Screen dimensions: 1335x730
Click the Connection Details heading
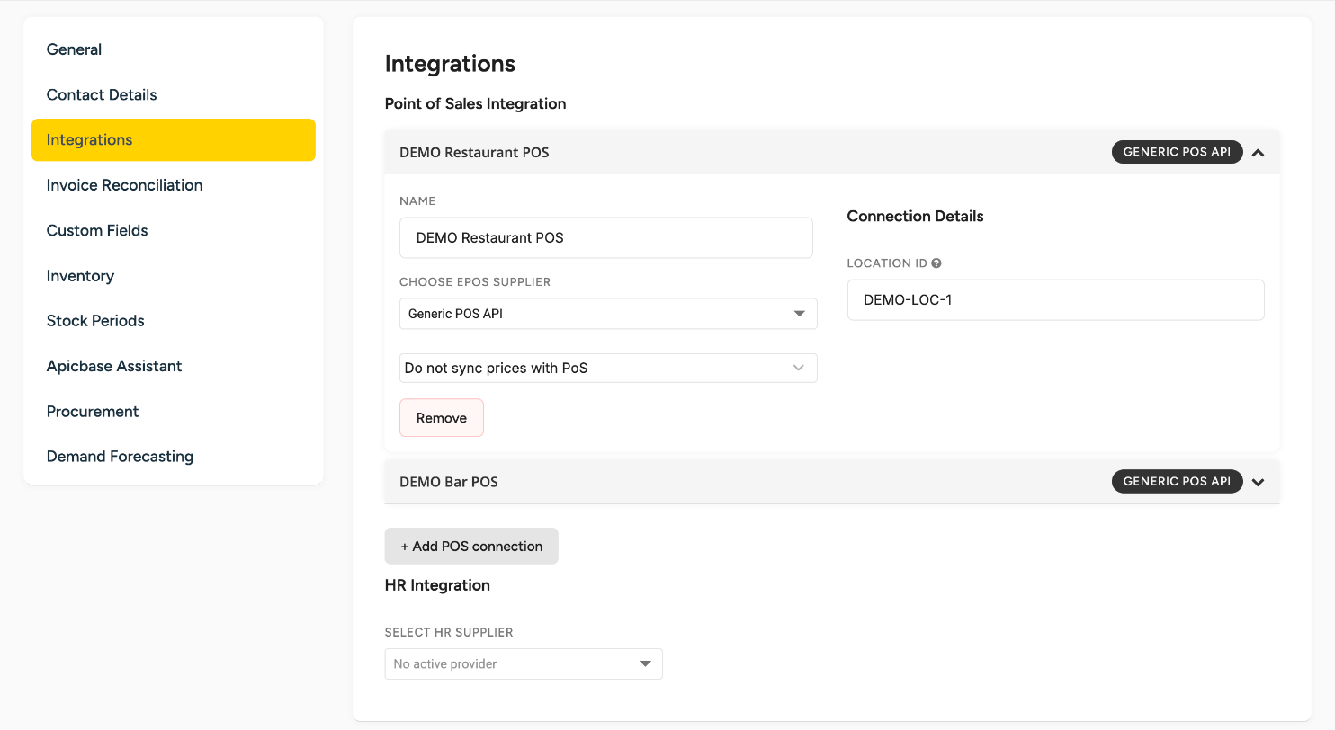915,217
